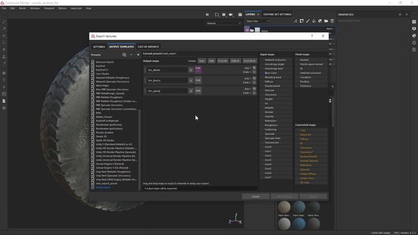The height and width of the screenshot is (235, 418).
Task: Open the TEXTURE SET SETTINGS tab
Action: click(277, 14)
